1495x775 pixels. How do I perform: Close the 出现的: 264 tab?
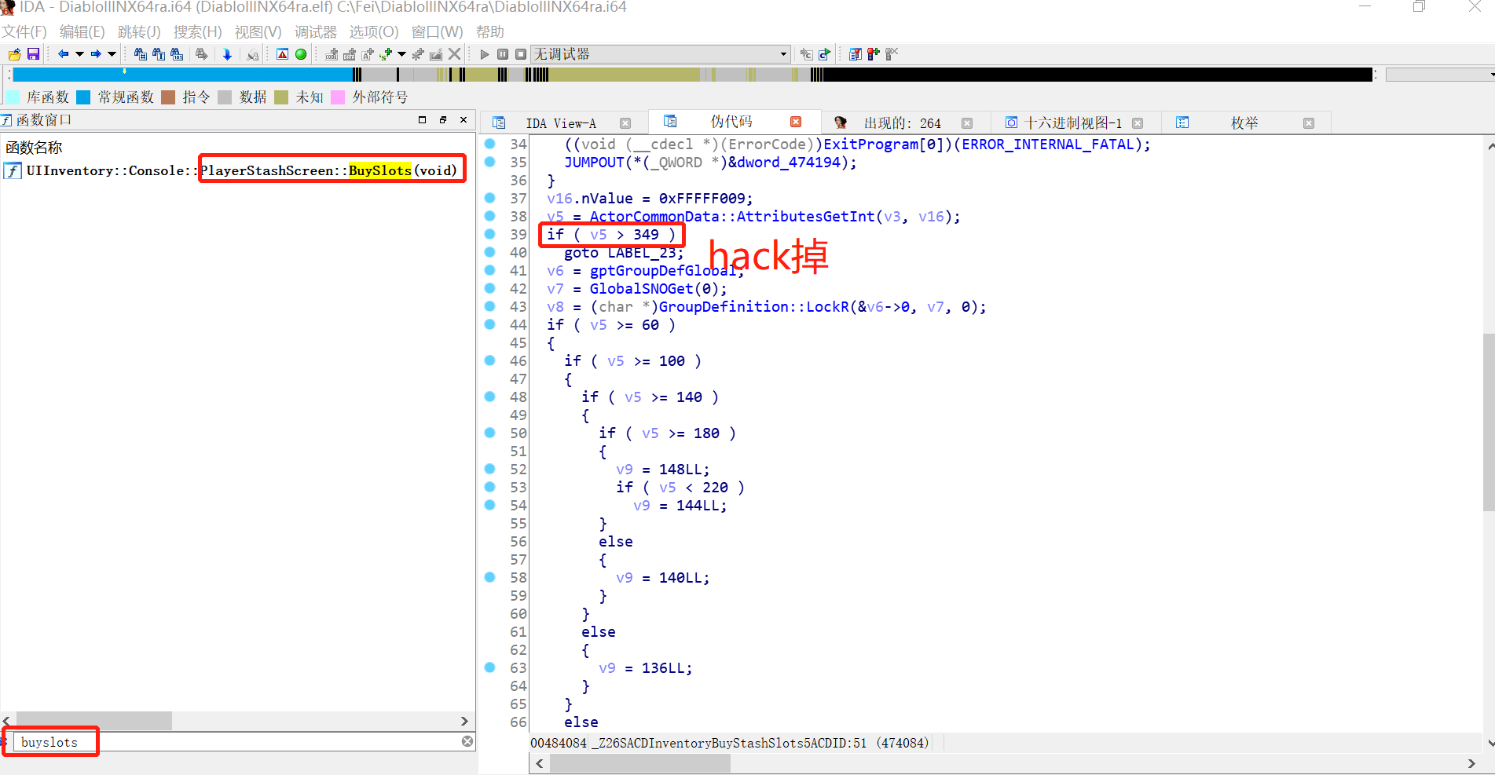967,123
